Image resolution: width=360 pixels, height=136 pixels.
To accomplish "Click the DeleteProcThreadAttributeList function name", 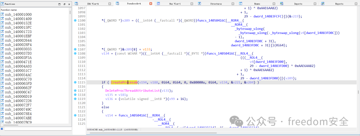I will 132,91.
